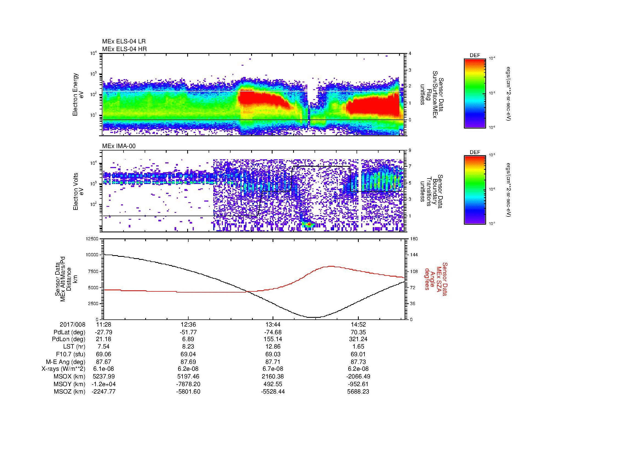The width and height of the screenshot is (642, 454).
Task: Click PdLat value -74.68
Action: (273, 332)
